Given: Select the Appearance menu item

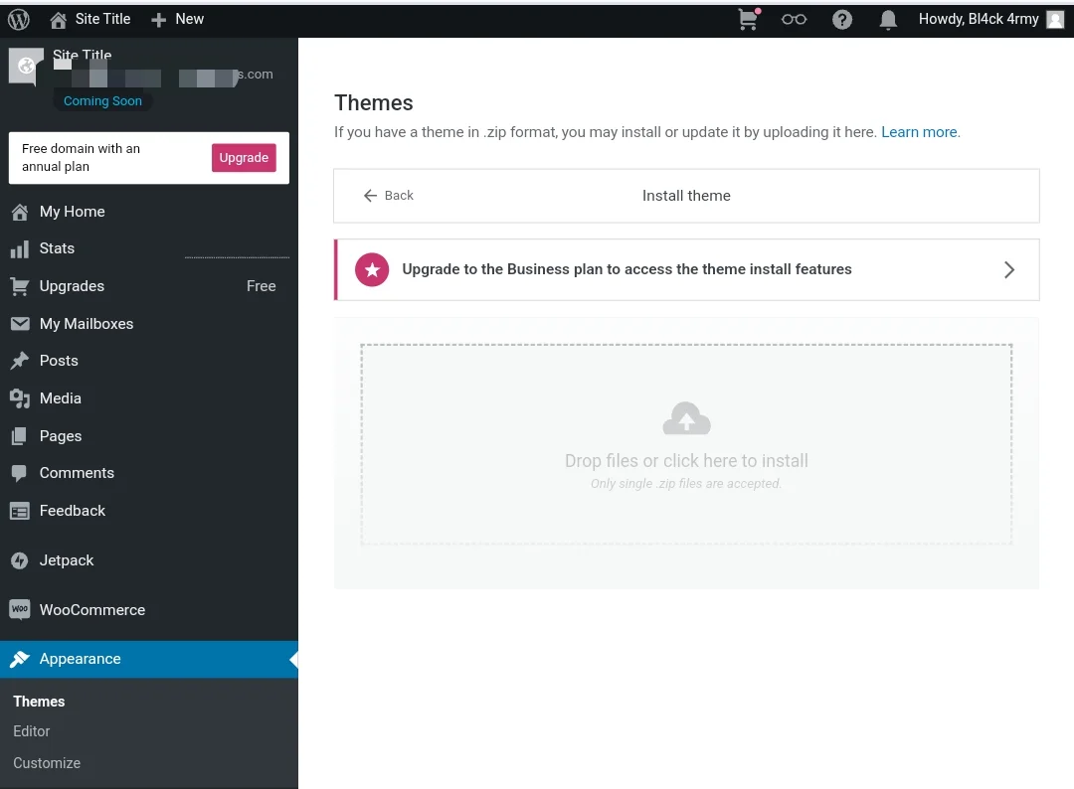Looking at the screenshot, I should point(148,659).
